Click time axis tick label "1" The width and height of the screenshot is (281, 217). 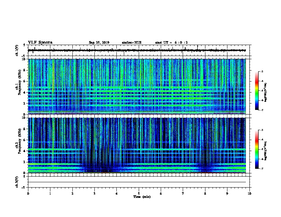click(x=50, y=194)
